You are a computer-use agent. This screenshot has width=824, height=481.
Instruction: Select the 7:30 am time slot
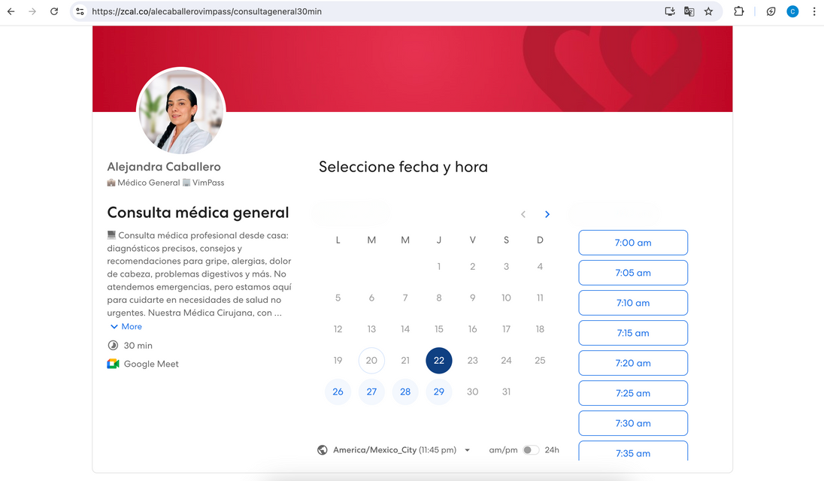pyautogui.click(x=633, y=423)
